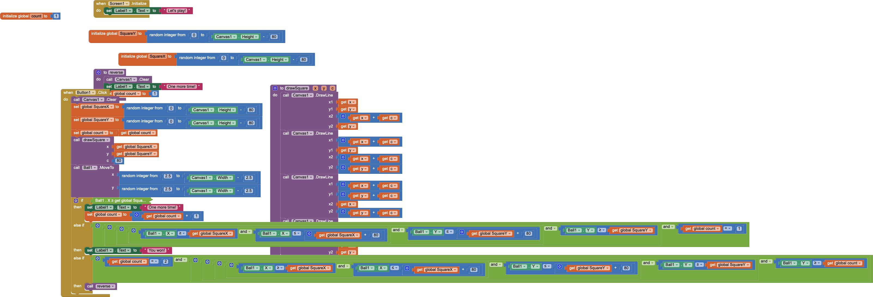Click the gear icon on the reverse procedure
This screenshot has width=873, height=297.
(x=98, y=72)
